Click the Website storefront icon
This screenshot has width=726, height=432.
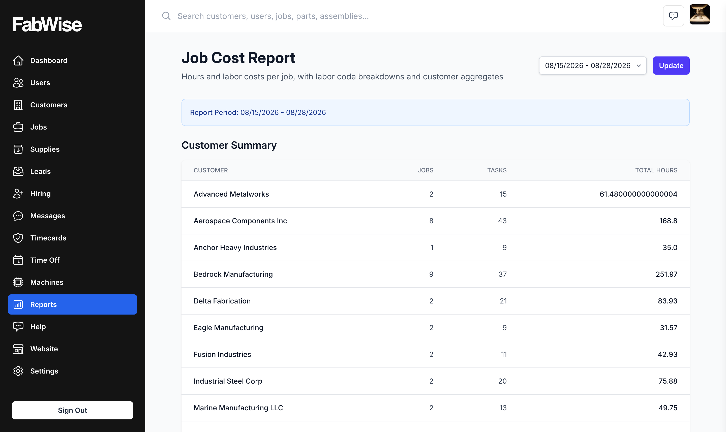[18, 349]
